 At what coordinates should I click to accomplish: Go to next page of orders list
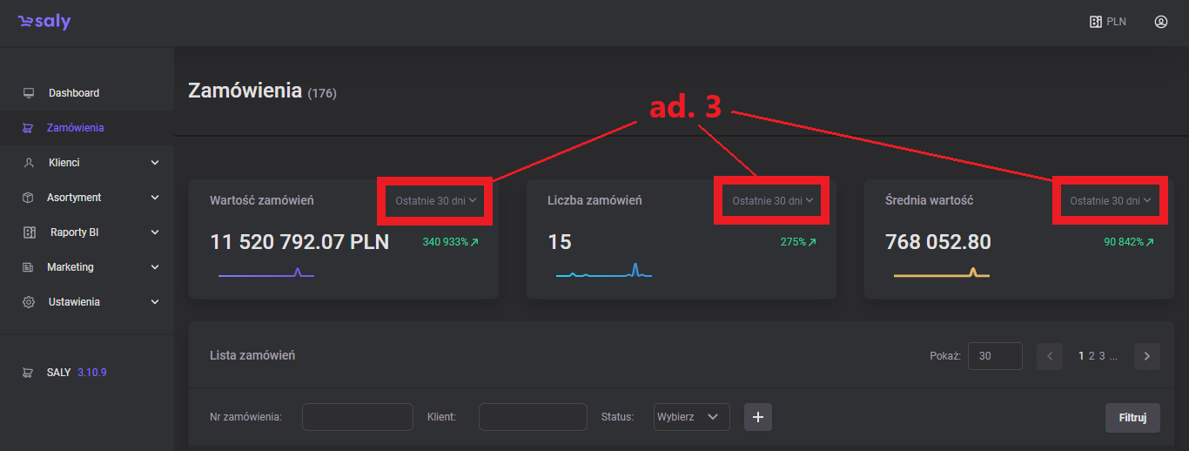1146,356
